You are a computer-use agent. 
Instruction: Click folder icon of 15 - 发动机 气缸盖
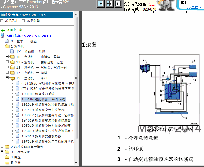click(12, 67)
